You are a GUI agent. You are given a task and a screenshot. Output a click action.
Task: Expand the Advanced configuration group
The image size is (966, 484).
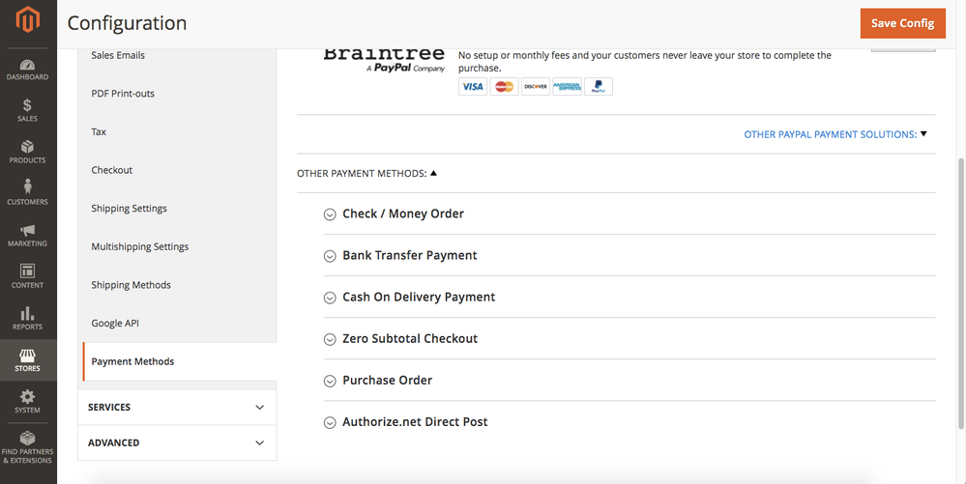click(177, 442)
